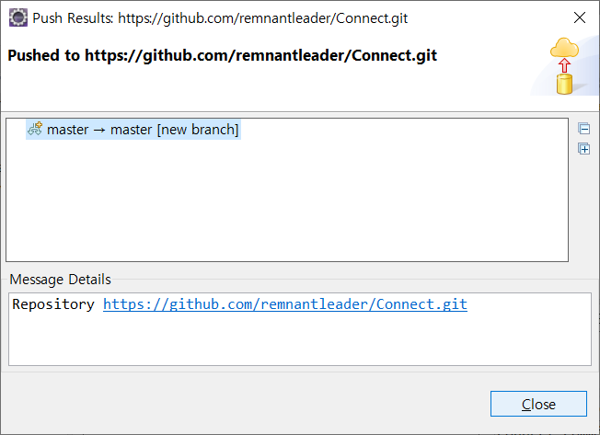Expand all push result entries
Image resolution: width=600 pixels, height=435 pixels.
click(584, 148)
